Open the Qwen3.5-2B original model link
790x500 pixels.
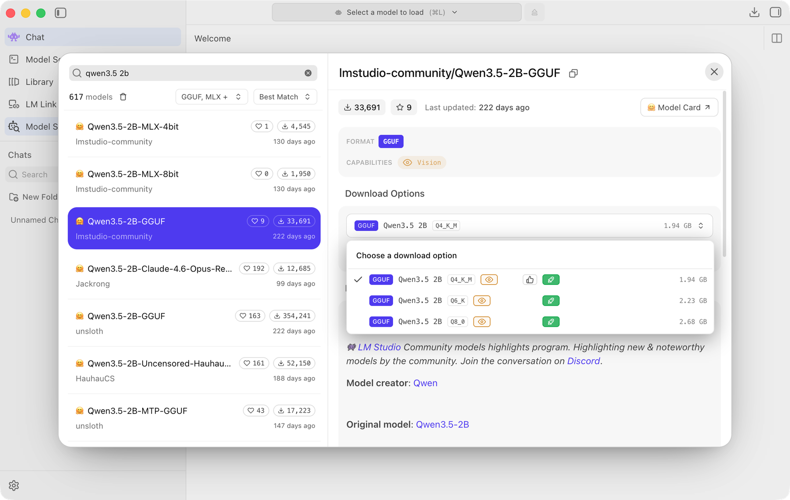coord(442,424)
